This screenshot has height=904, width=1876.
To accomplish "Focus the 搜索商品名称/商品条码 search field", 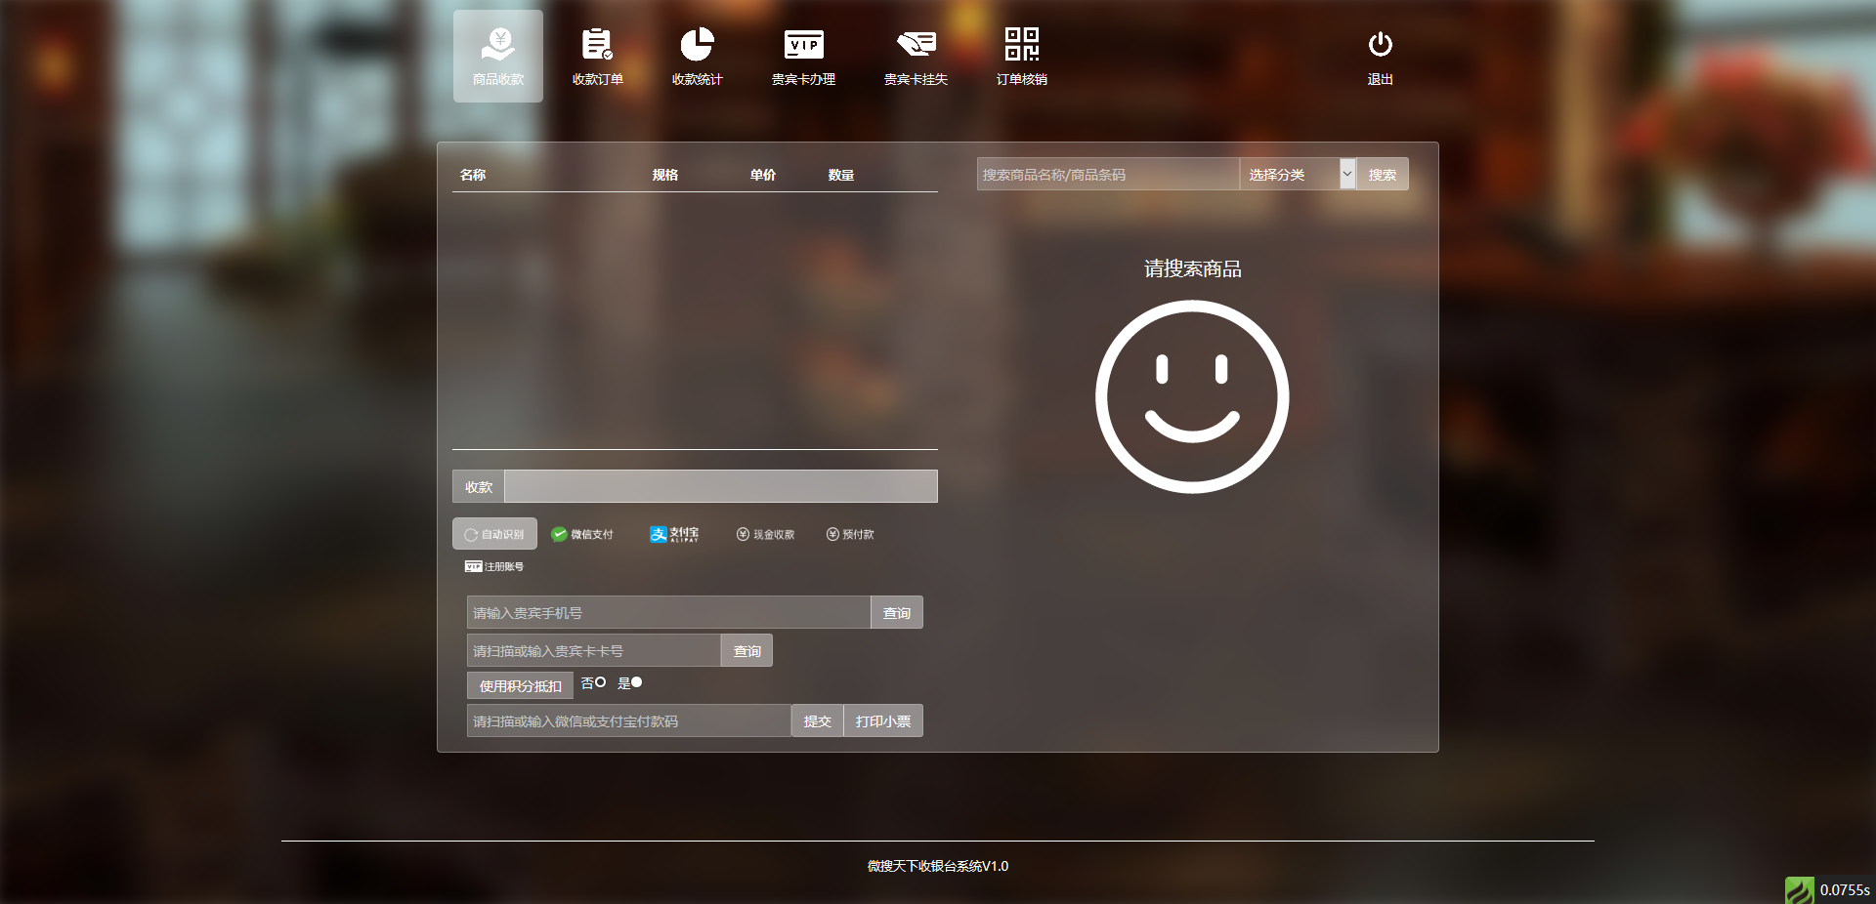I will pos(1107,175).
